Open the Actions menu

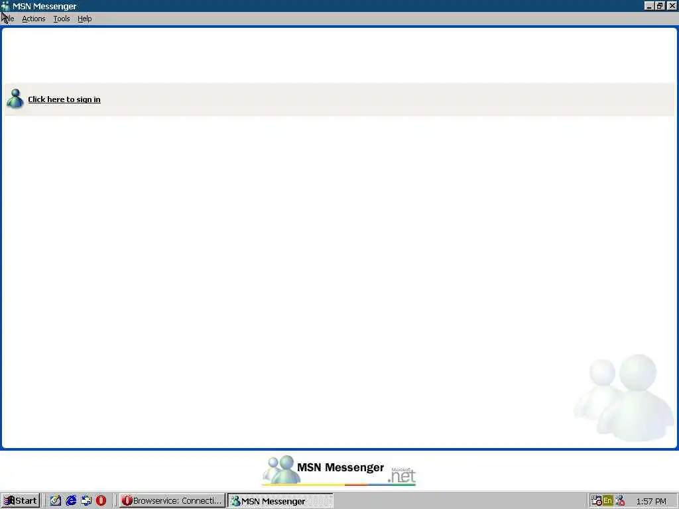(x=34, y=19)
